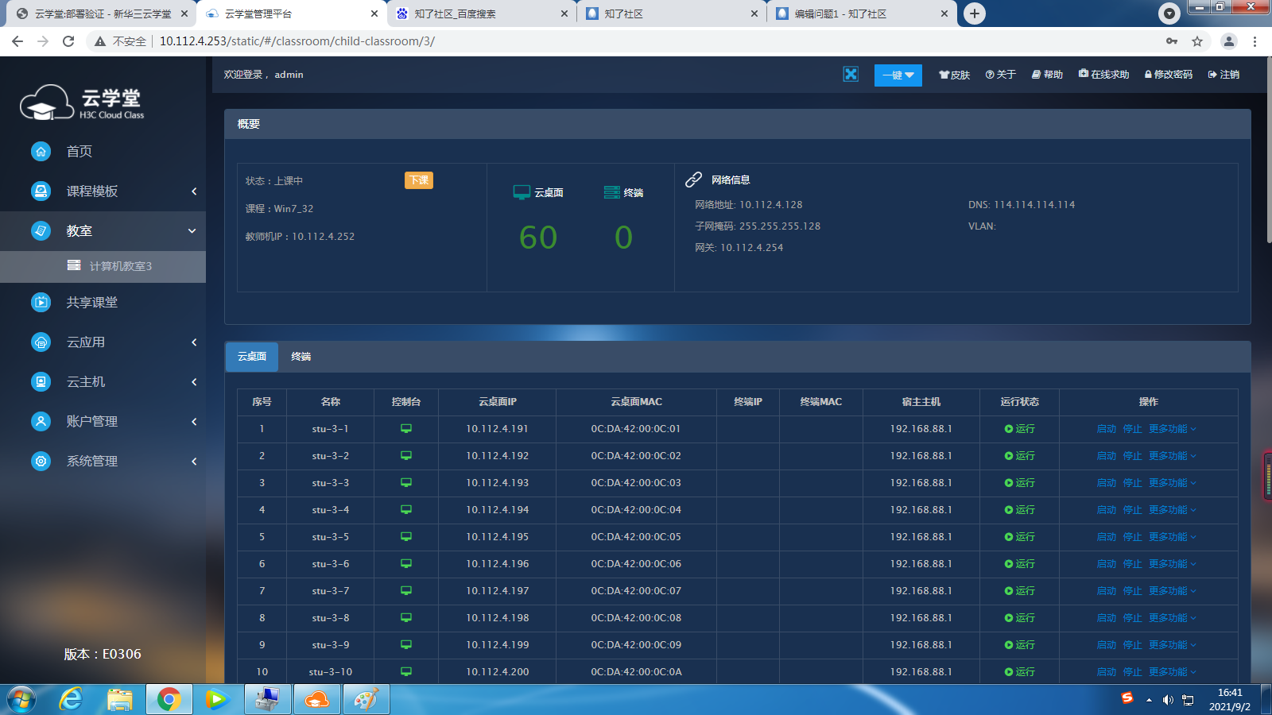This screenshot has width=1272, height=715.
Task: Open Internet Explorer from the taskbar
Action: [x=72, y=699]
